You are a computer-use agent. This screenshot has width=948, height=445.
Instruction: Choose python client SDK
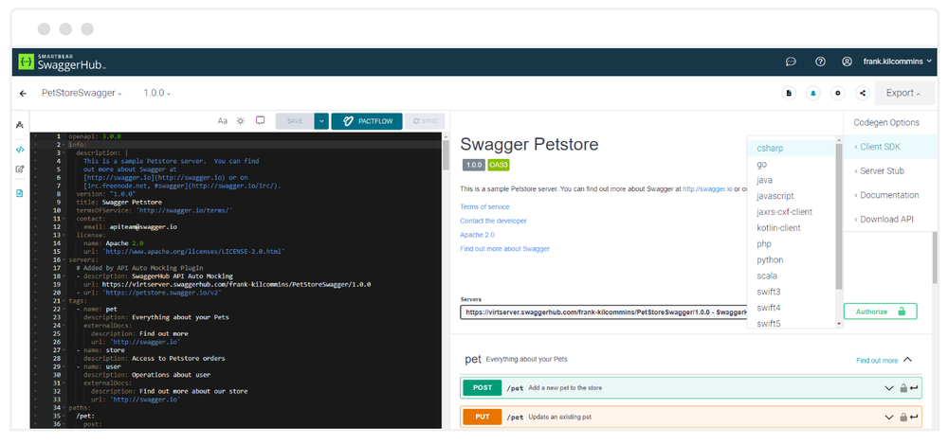click(x=791, y=259)
